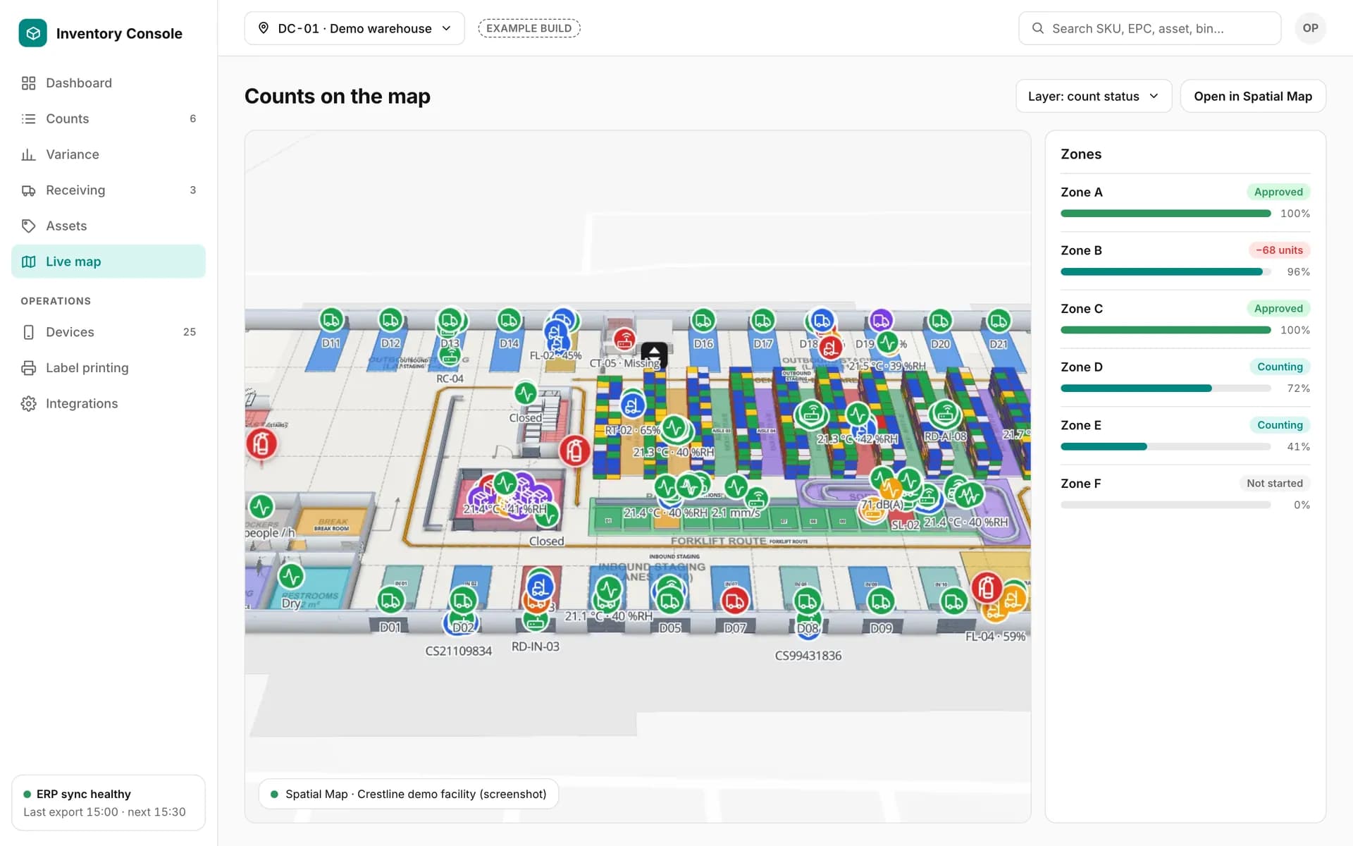The width and height of the screenshot is (1353, 846).
Task: Select the D20 dock truck marker
Action: click(x=940, y=320)
